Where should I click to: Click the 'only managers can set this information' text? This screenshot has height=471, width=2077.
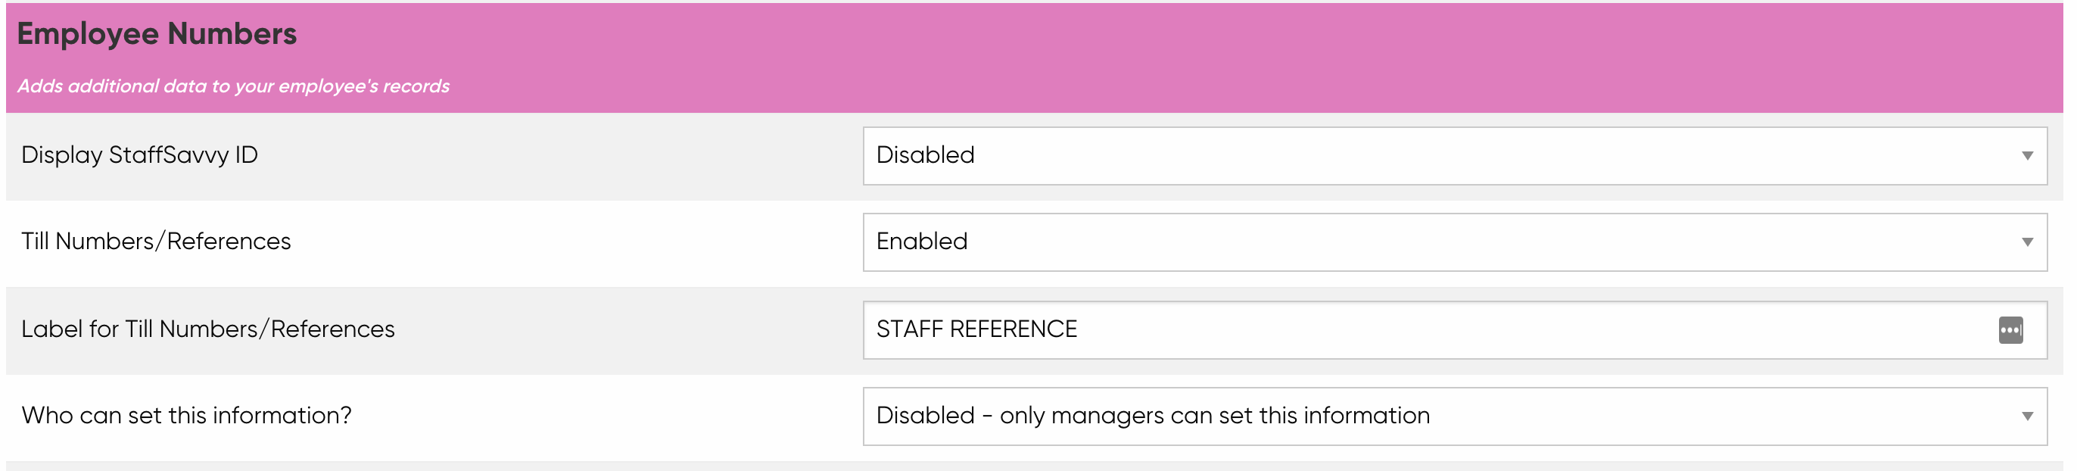point(1214,416)
